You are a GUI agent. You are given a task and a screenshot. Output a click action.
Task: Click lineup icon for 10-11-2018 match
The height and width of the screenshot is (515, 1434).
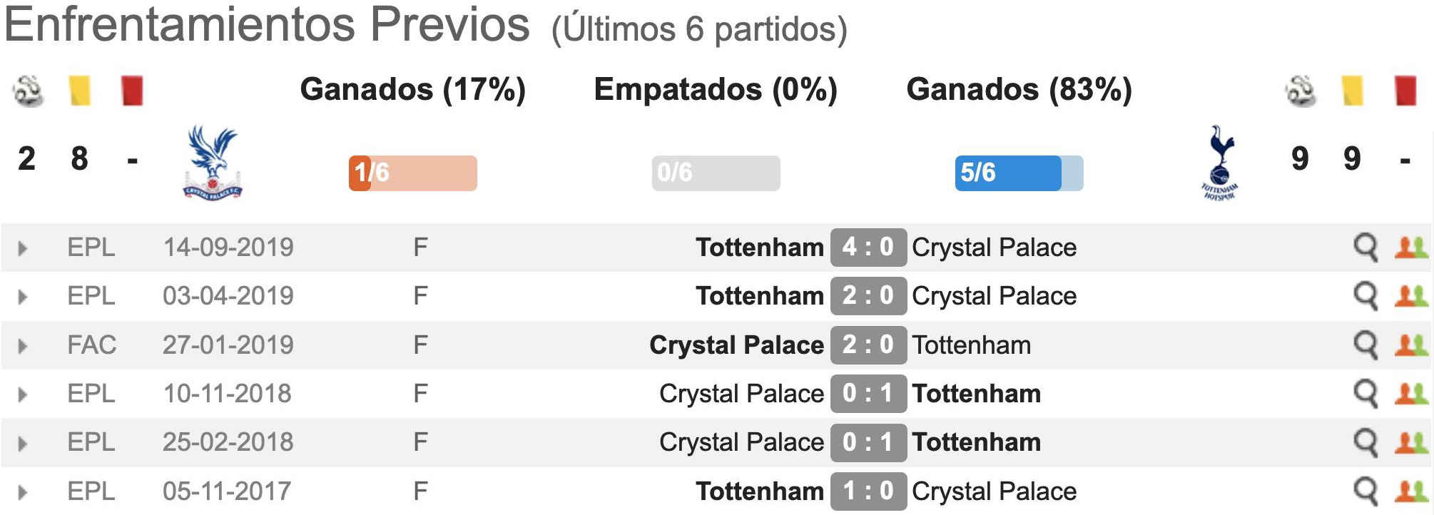pos(1411,394)
